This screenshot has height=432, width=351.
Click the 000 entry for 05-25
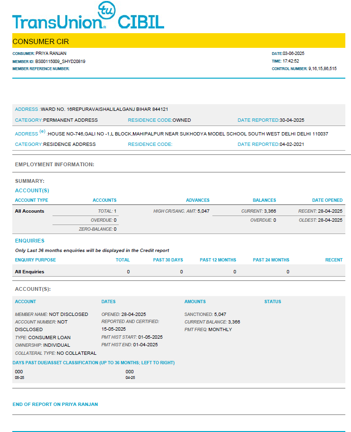pyautogui.click(x=19, y=372)
